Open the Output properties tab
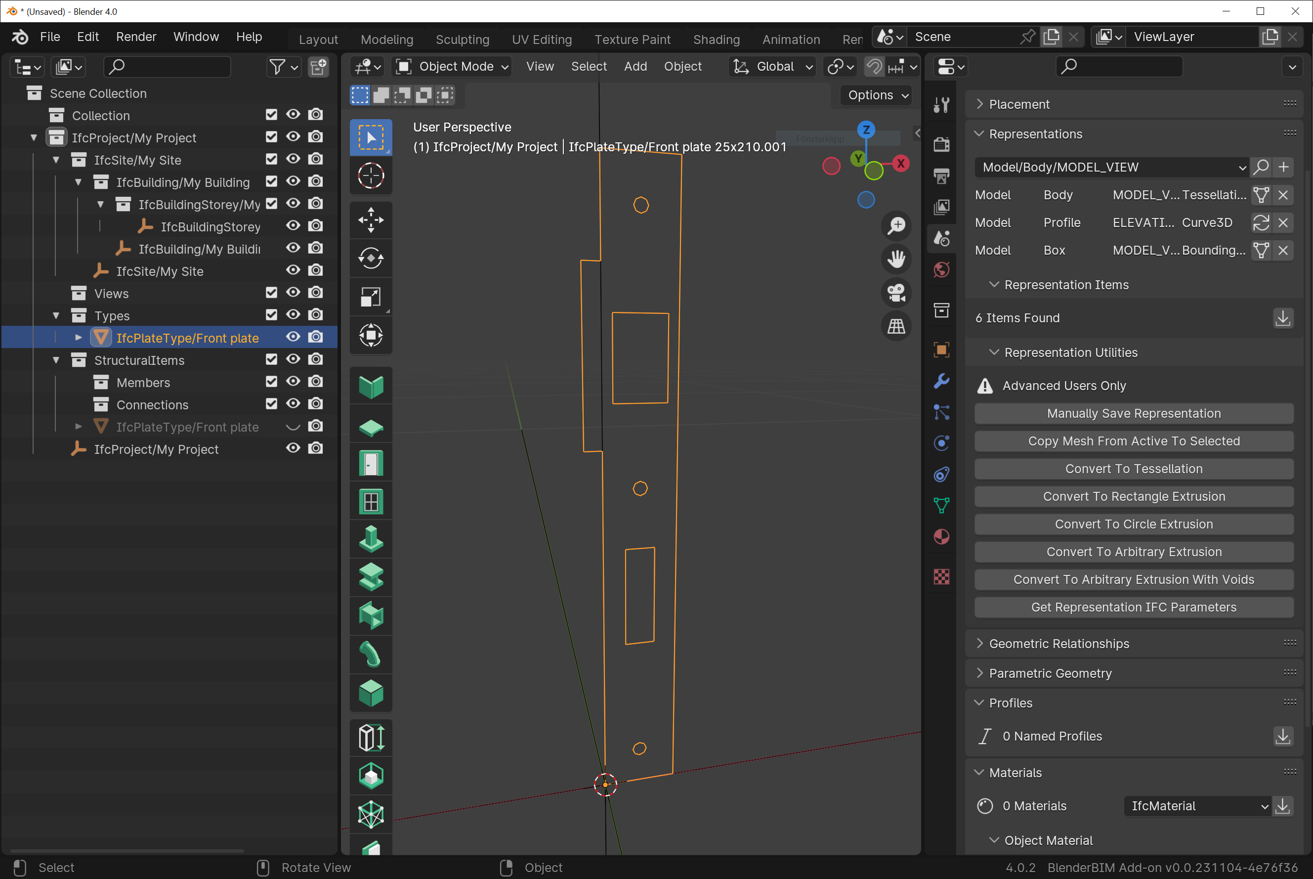Image resolution: width=1313 pixels, height=879 pixels. coord(941,176)
